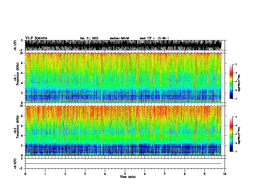Image resolution: width=253 pixels, height=195 pixels.
Task: Click the ch.2 spectrogram panel
Action: click(123, 131)
